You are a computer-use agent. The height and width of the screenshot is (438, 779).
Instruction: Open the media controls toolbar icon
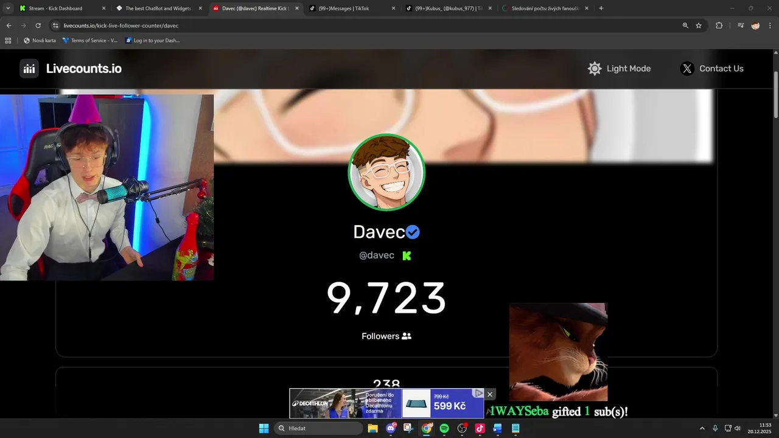(x=741, y=26)
